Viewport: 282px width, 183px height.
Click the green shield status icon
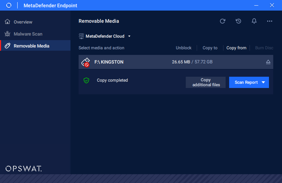point(86,80)
